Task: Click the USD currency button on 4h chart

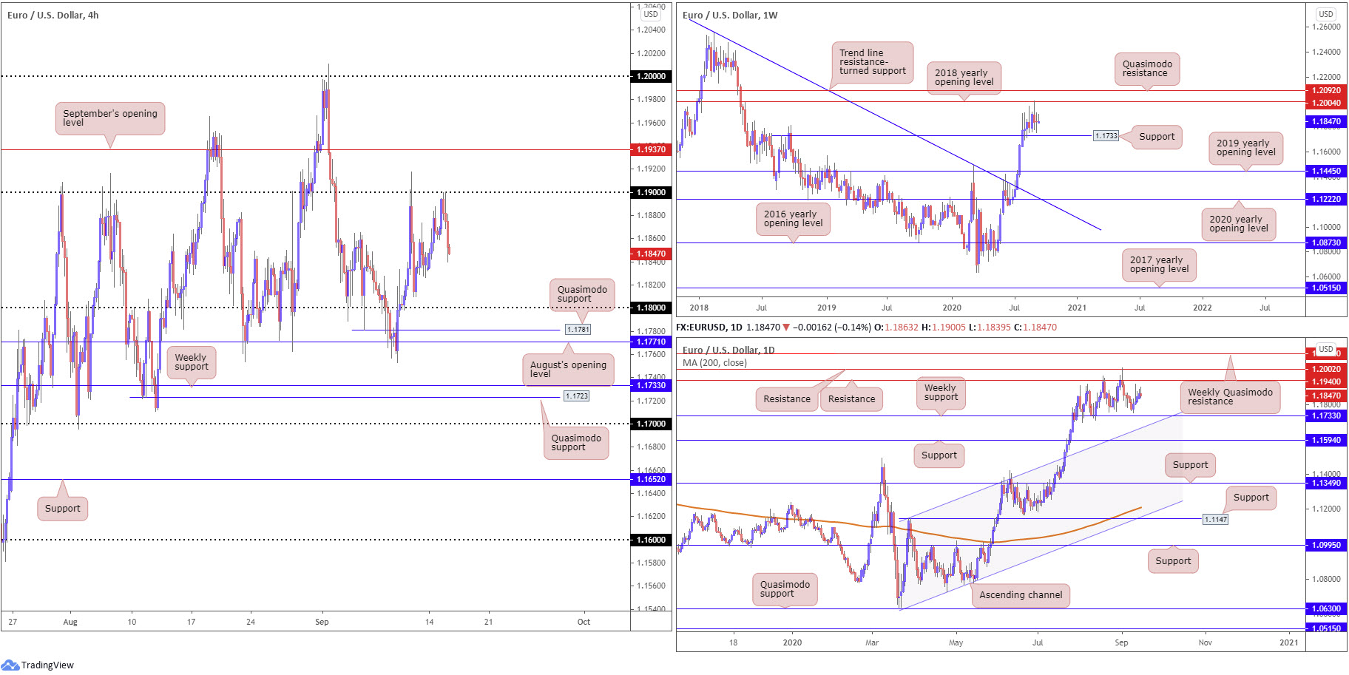Action: point(651,14)
